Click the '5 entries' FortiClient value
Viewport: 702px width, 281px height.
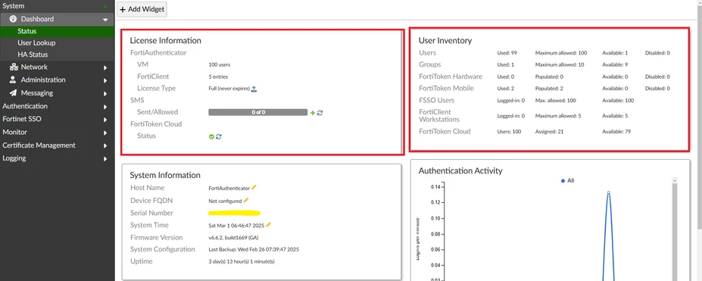coord(218,77)
